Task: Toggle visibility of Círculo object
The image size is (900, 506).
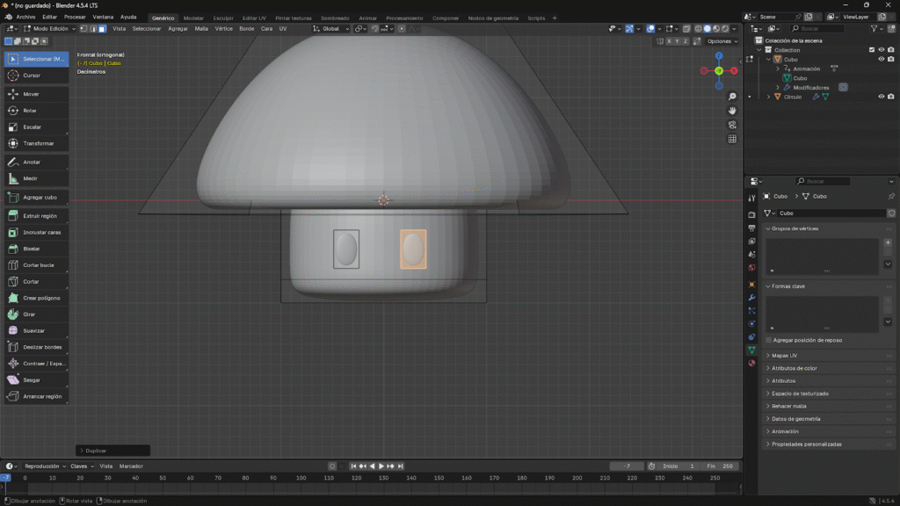Action: coord(881,97)
